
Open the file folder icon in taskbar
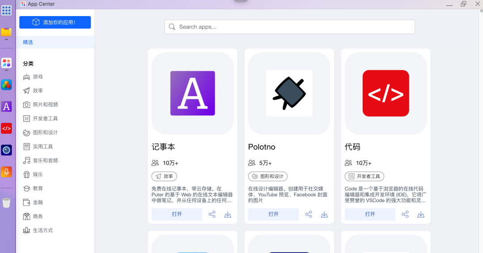click(6, 32)
